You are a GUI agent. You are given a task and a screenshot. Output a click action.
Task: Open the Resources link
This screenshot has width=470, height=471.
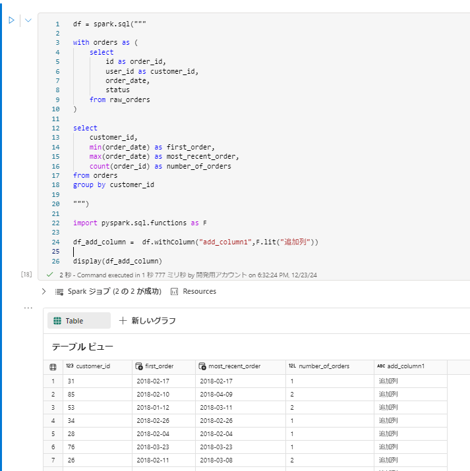coord(200,291)
